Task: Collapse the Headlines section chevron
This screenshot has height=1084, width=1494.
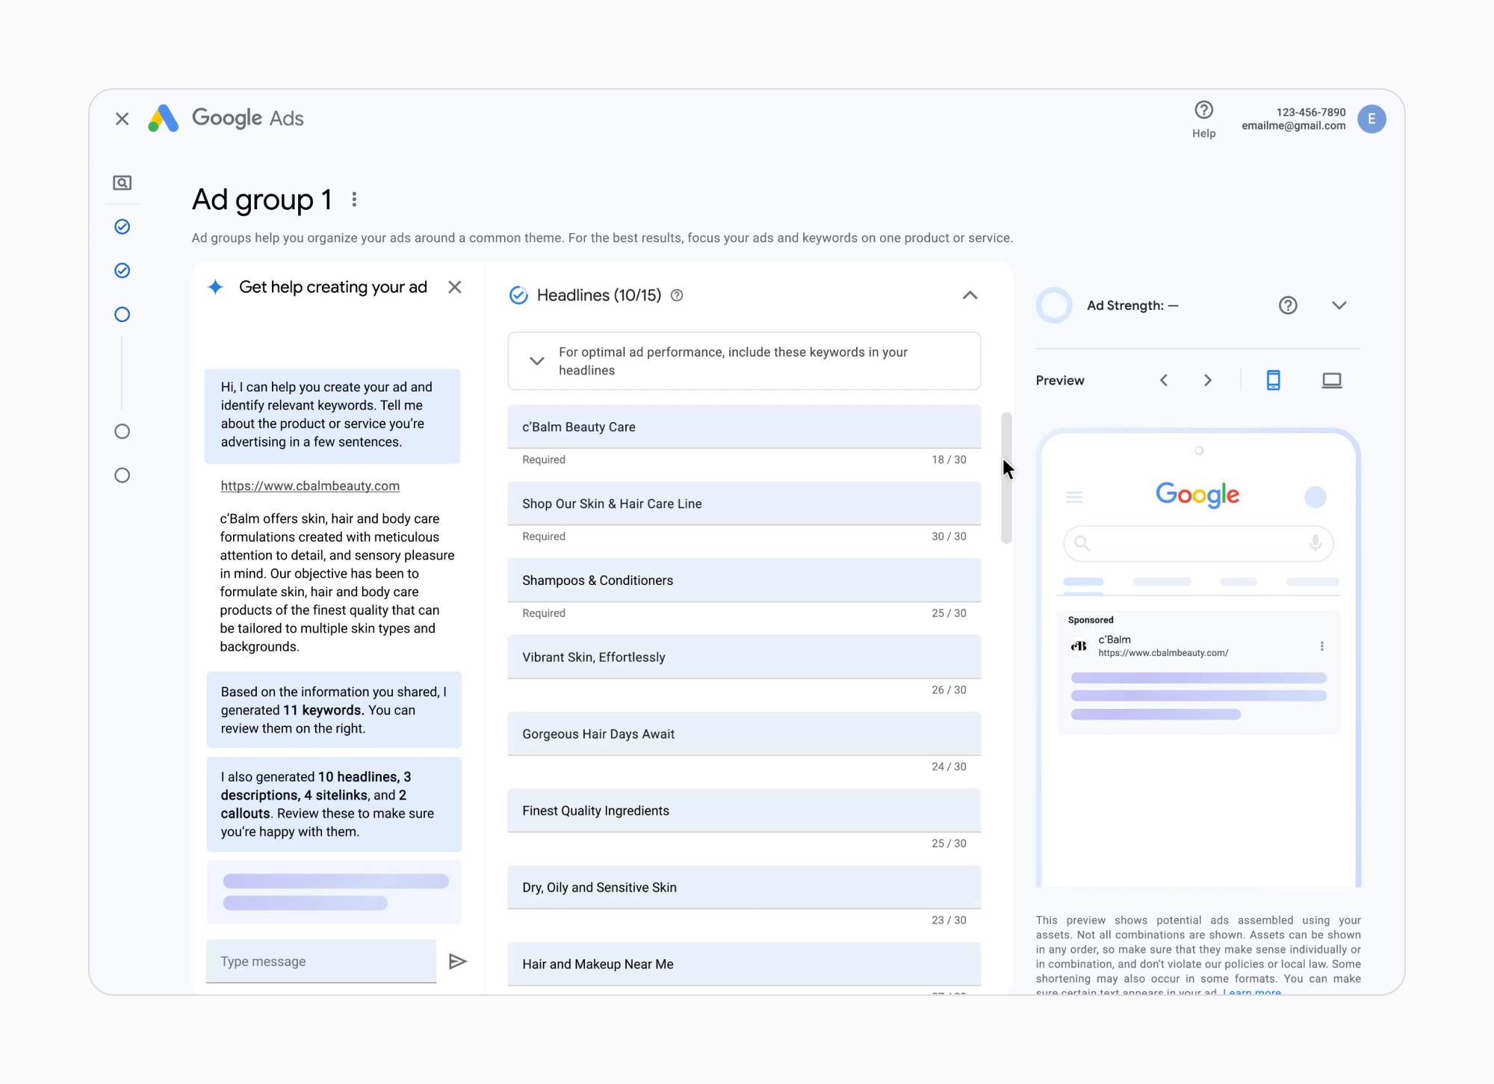Action: [x=970, y=295]
